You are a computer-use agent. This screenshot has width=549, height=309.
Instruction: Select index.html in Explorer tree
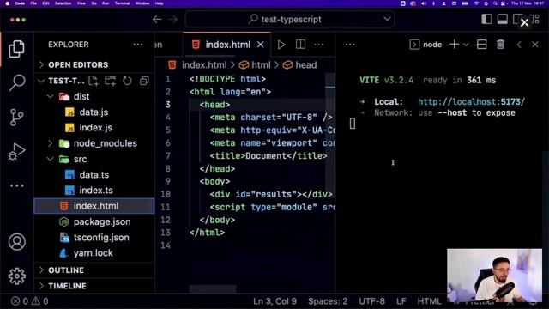coord(94,206)
